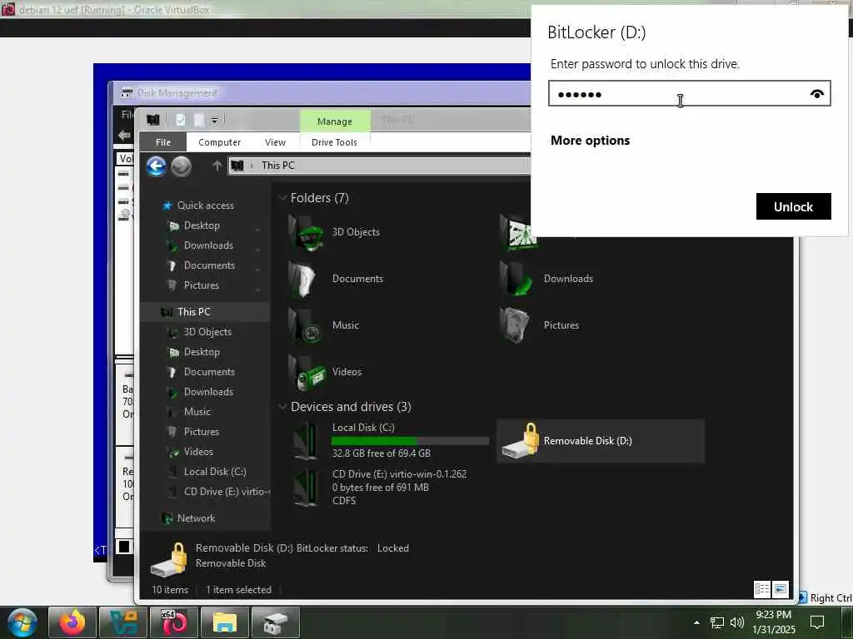Open Desktop under Quick access
The height and width of the screenshot is (639, 853).
pyautogui.click(x=202, y=225)
